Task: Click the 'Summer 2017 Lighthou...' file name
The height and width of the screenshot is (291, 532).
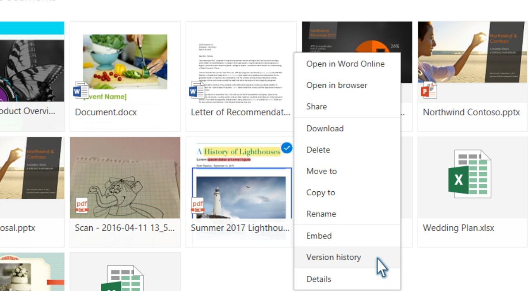Action: pos(240,228)
